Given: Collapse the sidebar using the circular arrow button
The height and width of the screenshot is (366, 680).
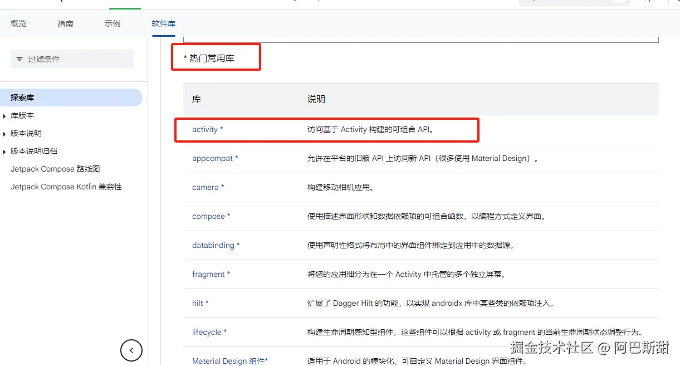Looking at the screenshot, I should pos(131,350).
